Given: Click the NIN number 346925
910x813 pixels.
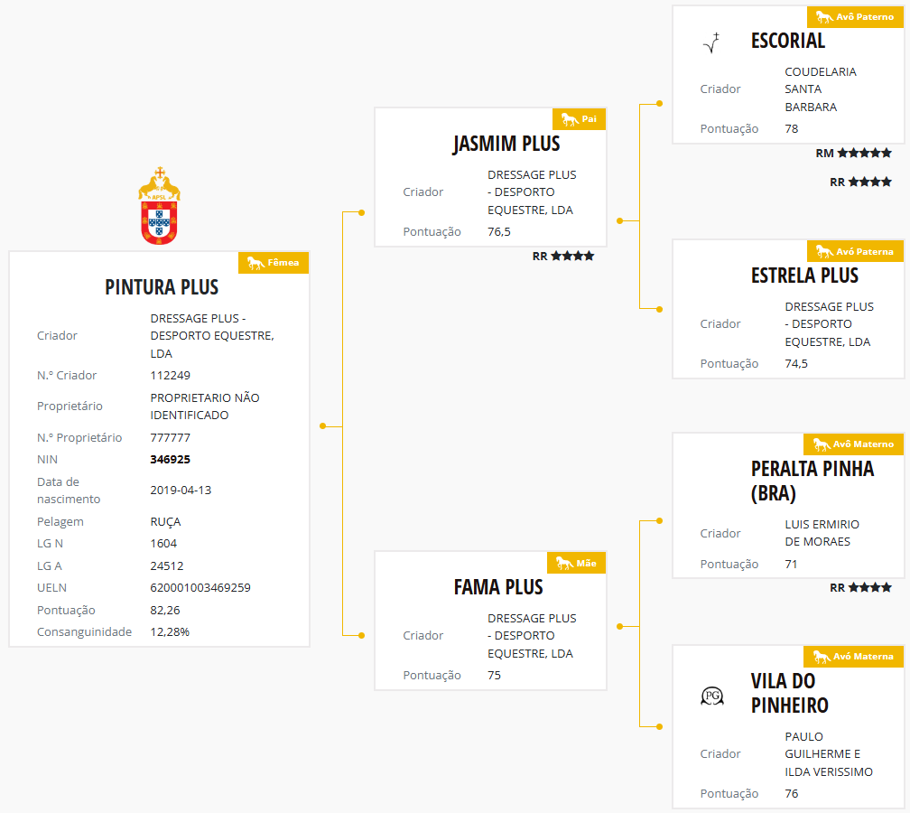Looking at the screenshot, I should [x=170, y=459].
